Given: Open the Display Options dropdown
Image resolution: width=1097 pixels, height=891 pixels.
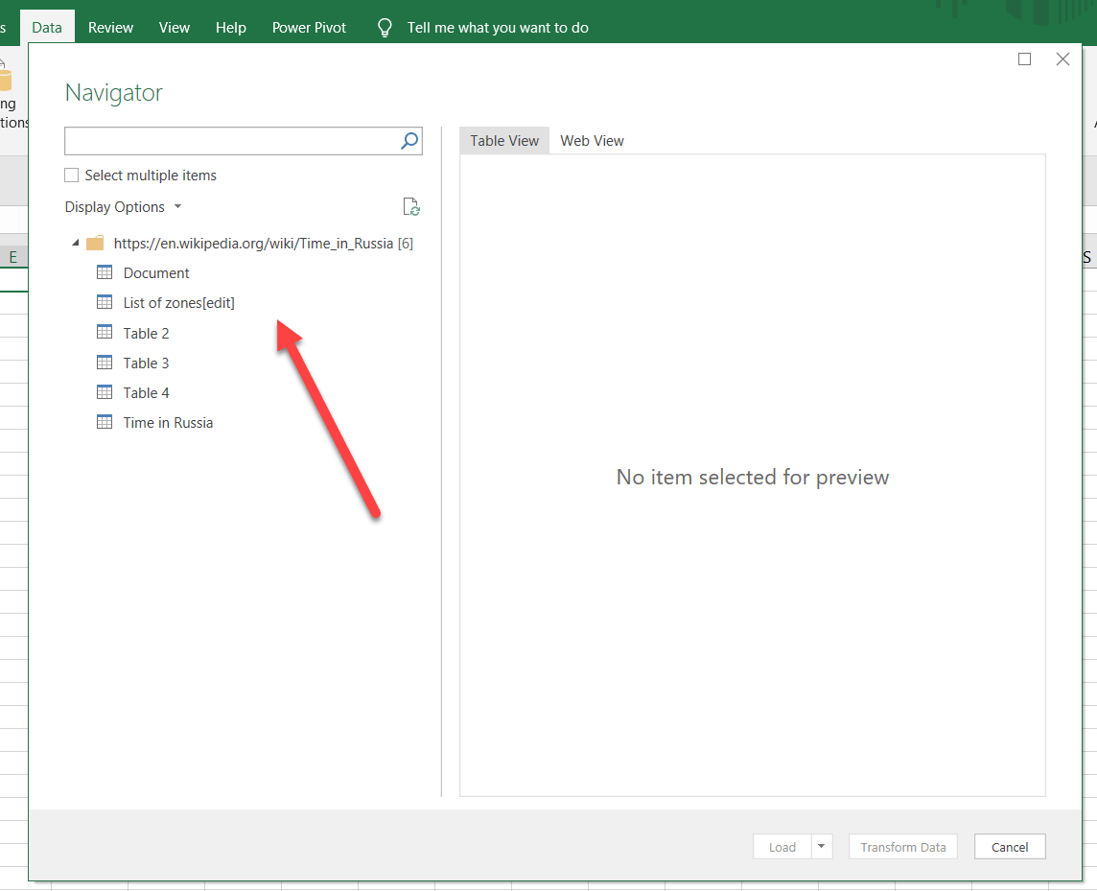Looking at the screenshot, I should pos(123,206).
